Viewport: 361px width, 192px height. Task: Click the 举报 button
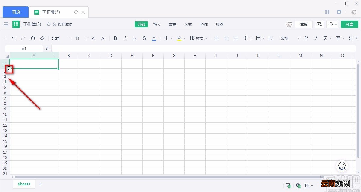click(304, 24)
